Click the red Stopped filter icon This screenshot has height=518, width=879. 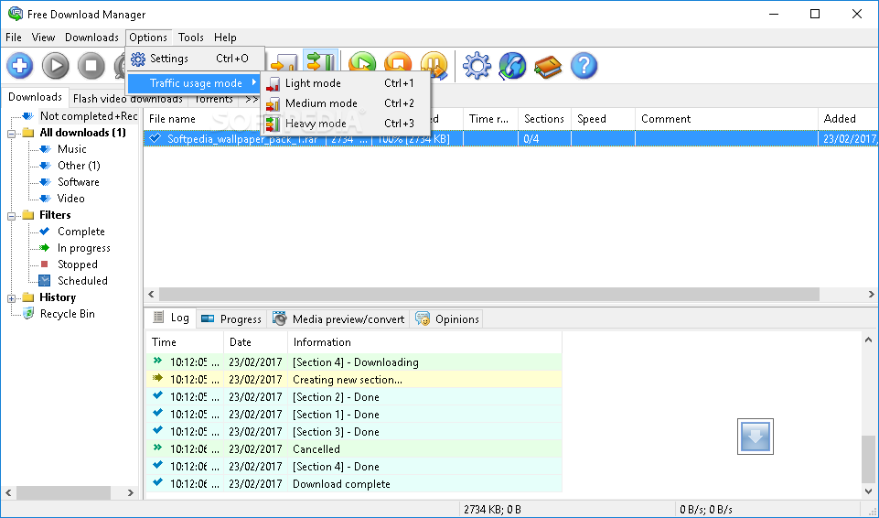(x=44, y=264)
